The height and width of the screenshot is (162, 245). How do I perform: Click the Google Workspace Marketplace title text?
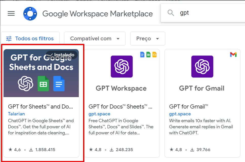point(98,14)
